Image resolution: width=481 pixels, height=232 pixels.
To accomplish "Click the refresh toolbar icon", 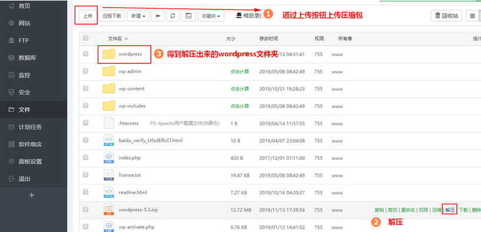I will [173, 16].
